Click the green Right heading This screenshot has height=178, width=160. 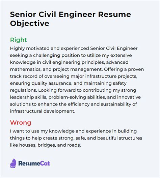pos(19,40)
